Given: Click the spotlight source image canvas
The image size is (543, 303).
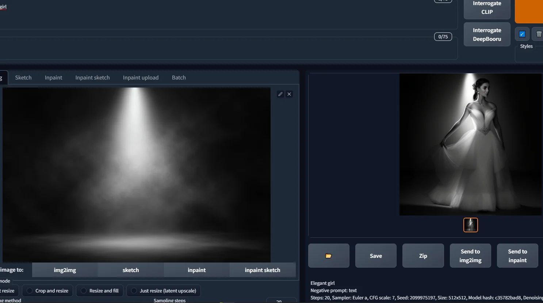Looking at the screenshot, I should pos(137,175).
